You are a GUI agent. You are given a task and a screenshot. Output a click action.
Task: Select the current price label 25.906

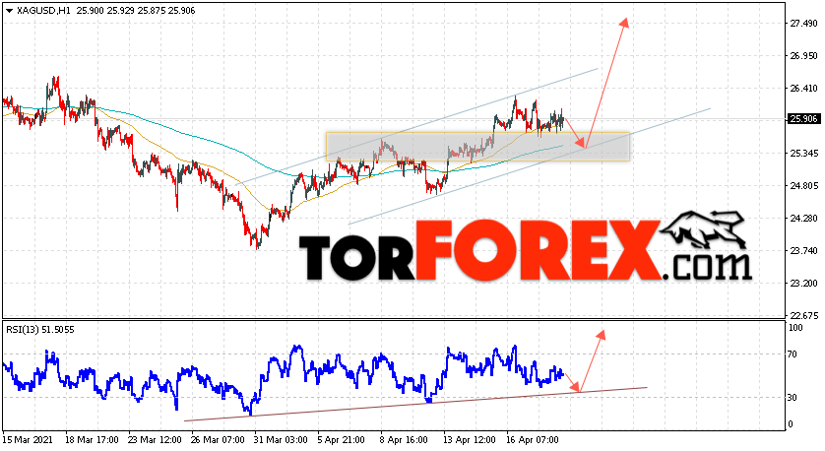tap(803, 119)
